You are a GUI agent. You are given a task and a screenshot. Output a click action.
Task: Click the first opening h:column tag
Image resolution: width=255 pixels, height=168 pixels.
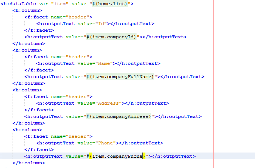27,10
